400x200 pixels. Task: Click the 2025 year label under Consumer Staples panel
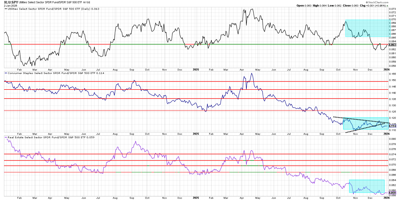[x=196, y=134]
